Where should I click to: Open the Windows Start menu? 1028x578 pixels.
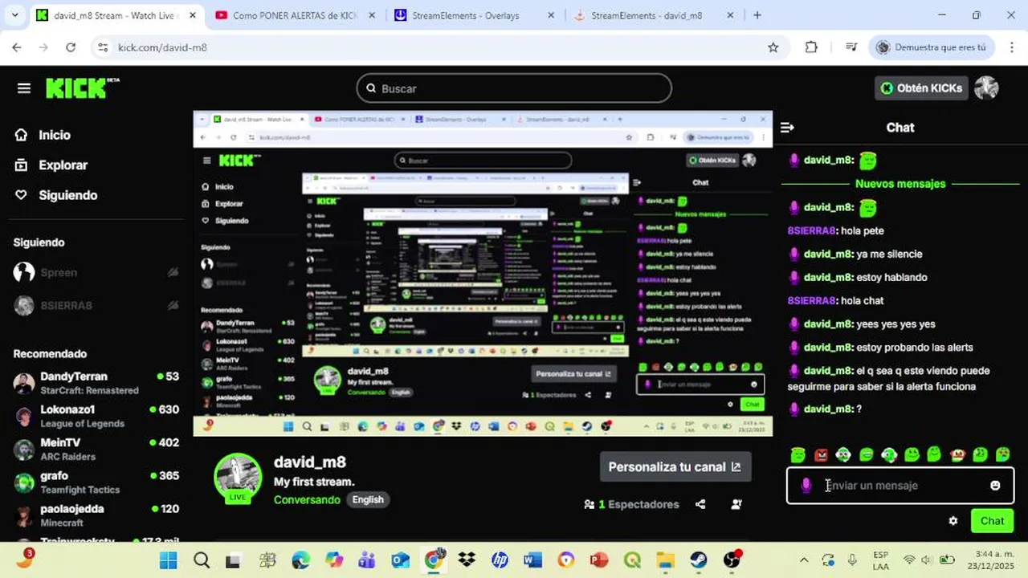tap(169, 560)
